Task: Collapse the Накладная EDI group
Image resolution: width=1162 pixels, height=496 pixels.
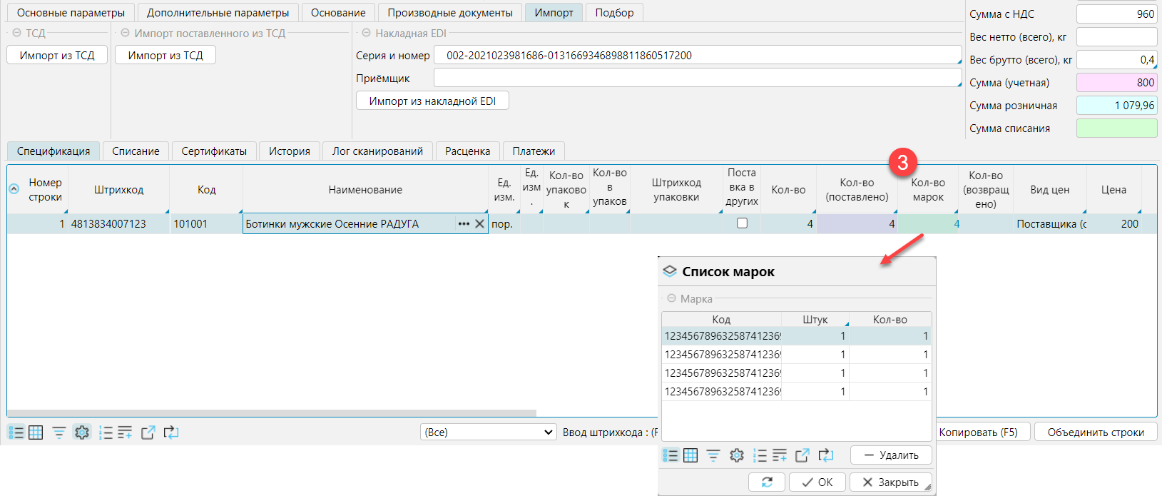Action: click(x=367, y=33)
